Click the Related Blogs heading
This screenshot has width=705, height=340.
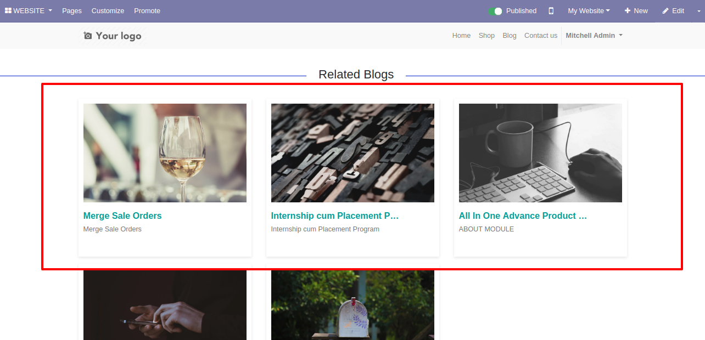coord(356,75)
